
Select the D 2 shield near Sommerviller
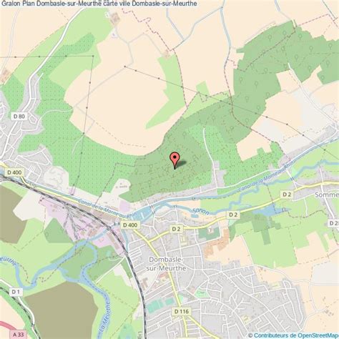point(287,195)
